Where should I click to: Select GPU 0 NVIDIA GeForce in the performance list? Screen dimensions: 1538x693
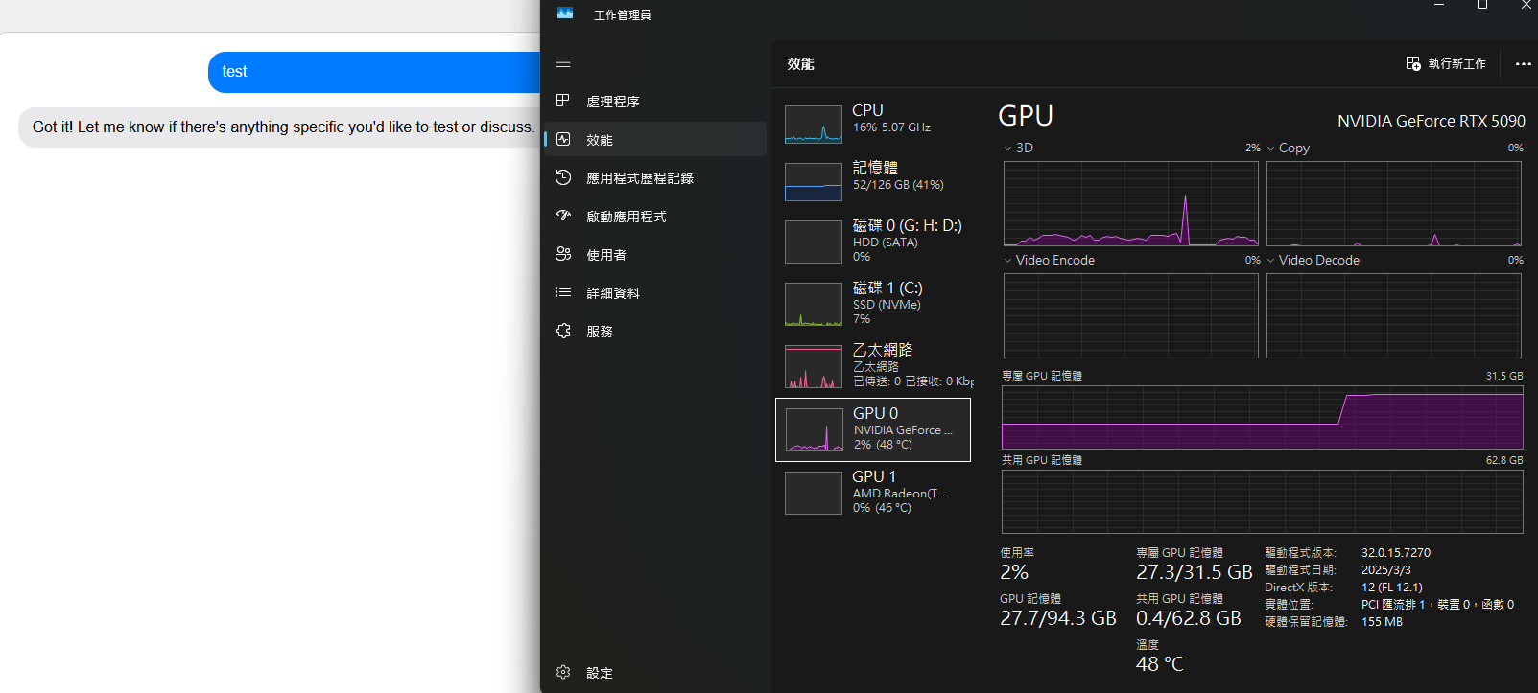coord(873,429)
